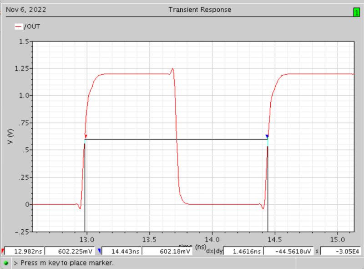
Task: Click the blue delta marker triangle on the waveform
Action: point(267,135)
